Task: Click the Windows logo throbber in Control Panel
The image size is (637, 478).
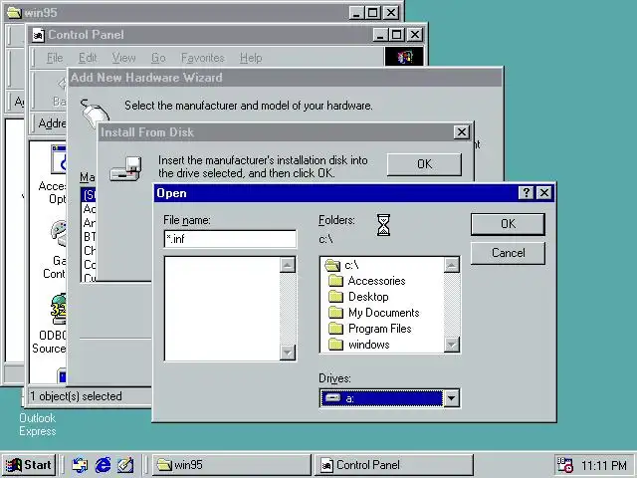Action: 404,57
